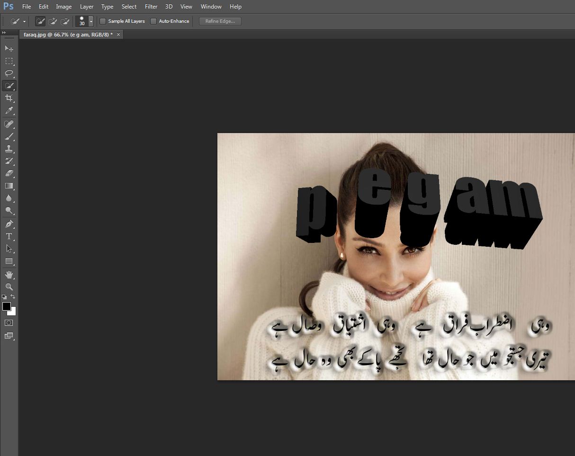The height and width of the screenshot is (456, 575).
Task: Pick the Lasso tool
Action: point(9,73)
